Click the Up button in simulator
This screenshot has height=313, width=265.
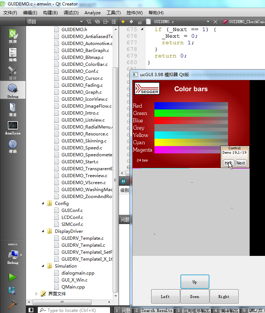pos(195,282)
